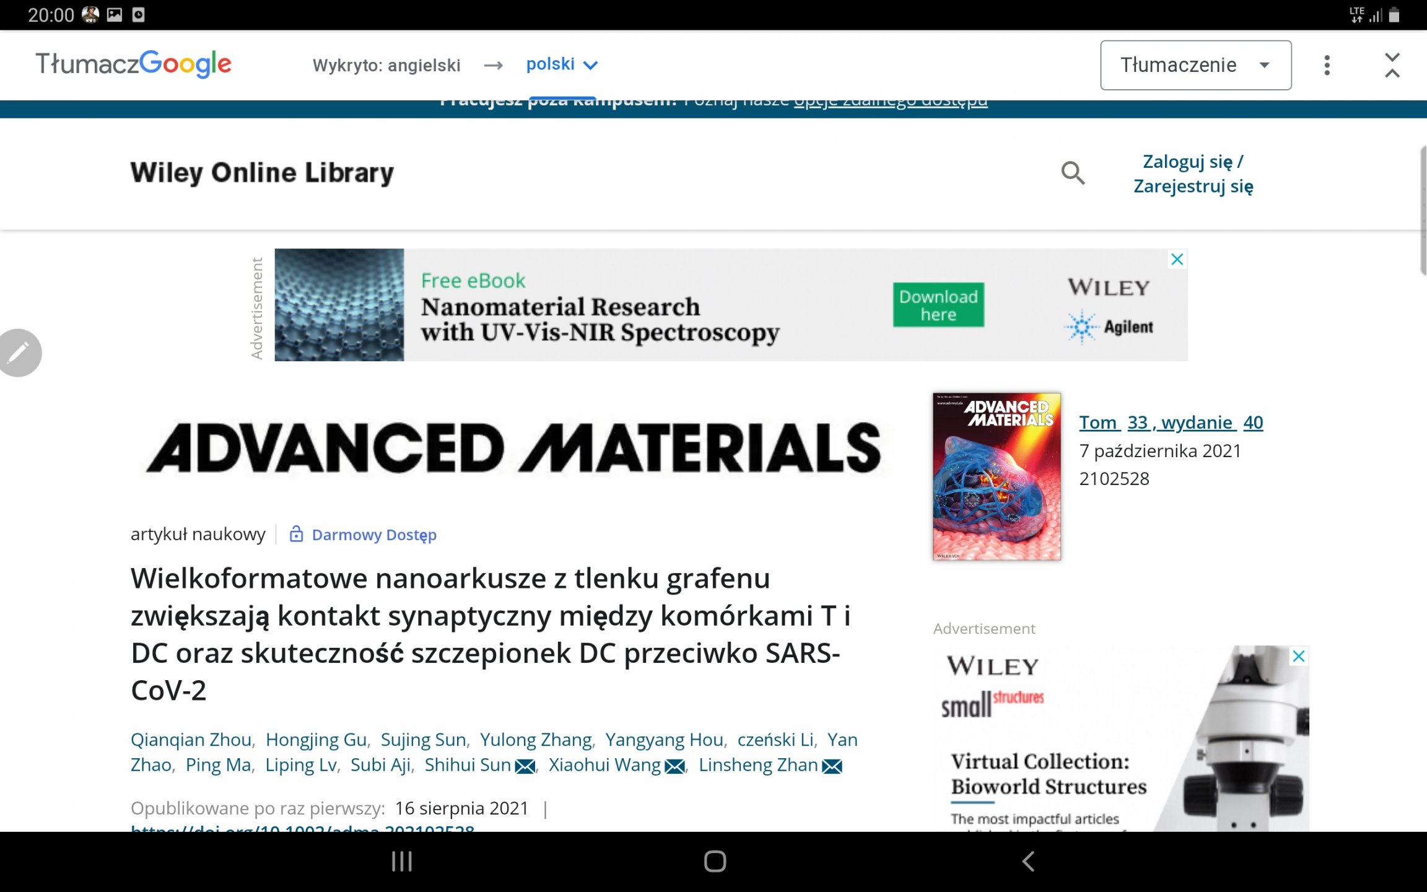Expand the Tłumaczenie view dropdown
Image resolution: width=1427 pixels, height=892 pixels.
(1195, 65)
